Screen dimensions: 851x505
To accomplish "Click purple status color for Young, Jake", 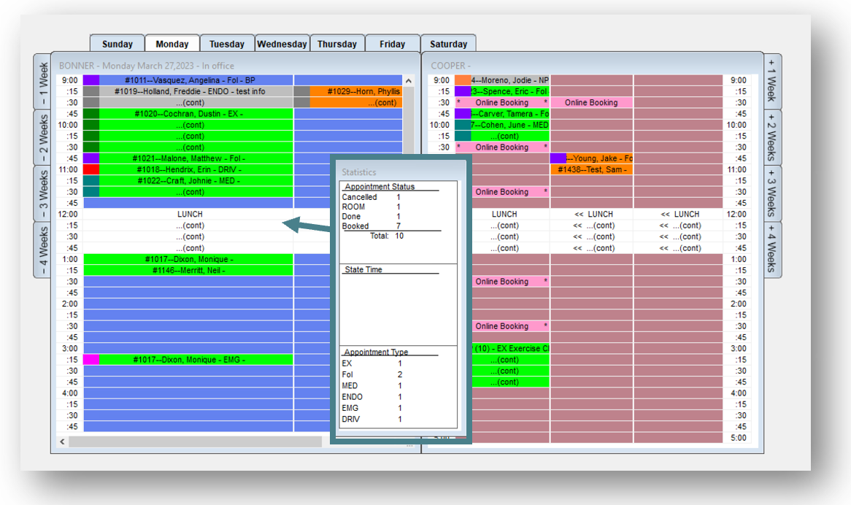I will click(558, 158).
